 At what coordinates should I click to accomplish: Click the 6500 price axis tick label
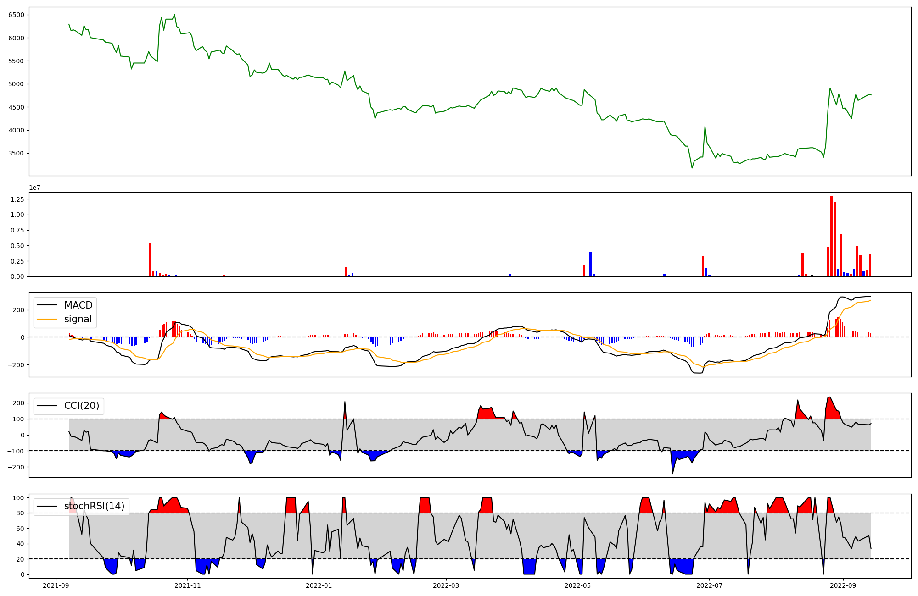click(17, 15)
